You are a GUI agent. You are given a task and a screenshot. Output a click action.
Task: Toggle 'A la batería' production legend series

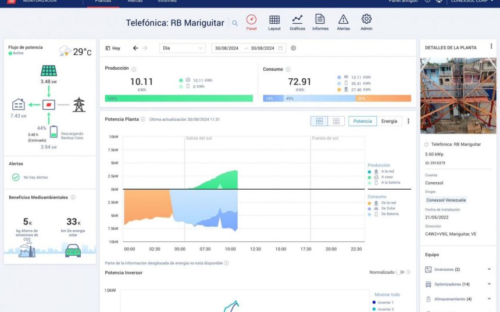click(384, 183)
